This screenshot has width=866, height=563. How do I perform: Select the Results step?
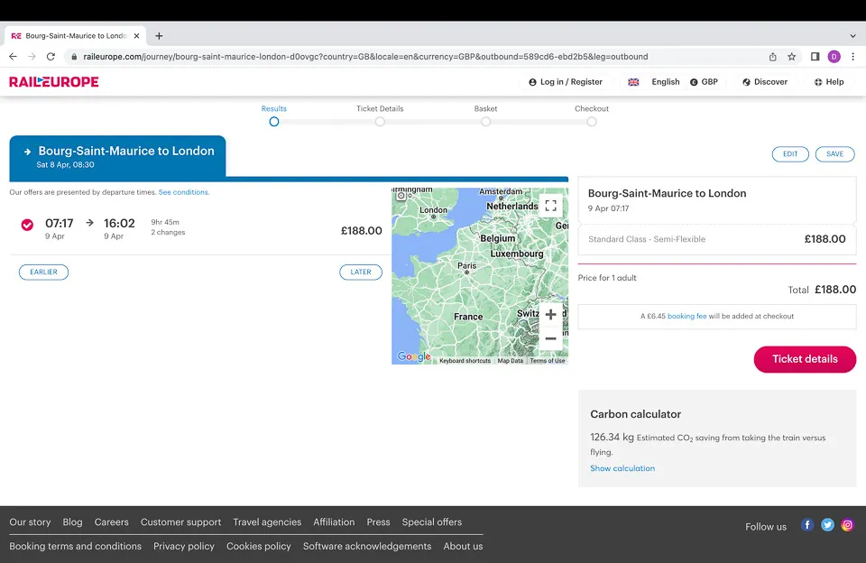[x=274, y=122]
